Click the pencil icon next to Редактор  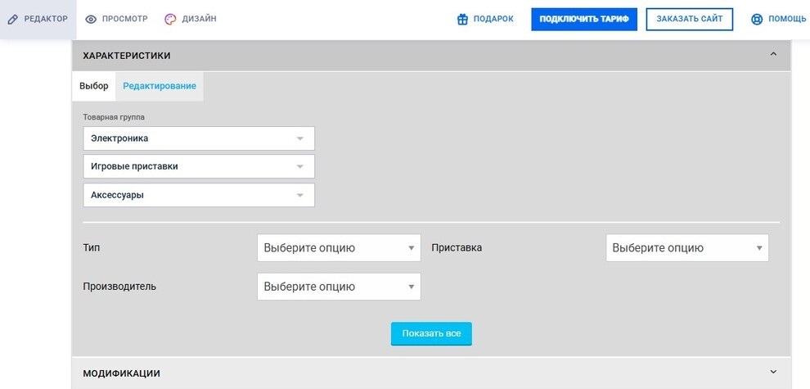13,19
